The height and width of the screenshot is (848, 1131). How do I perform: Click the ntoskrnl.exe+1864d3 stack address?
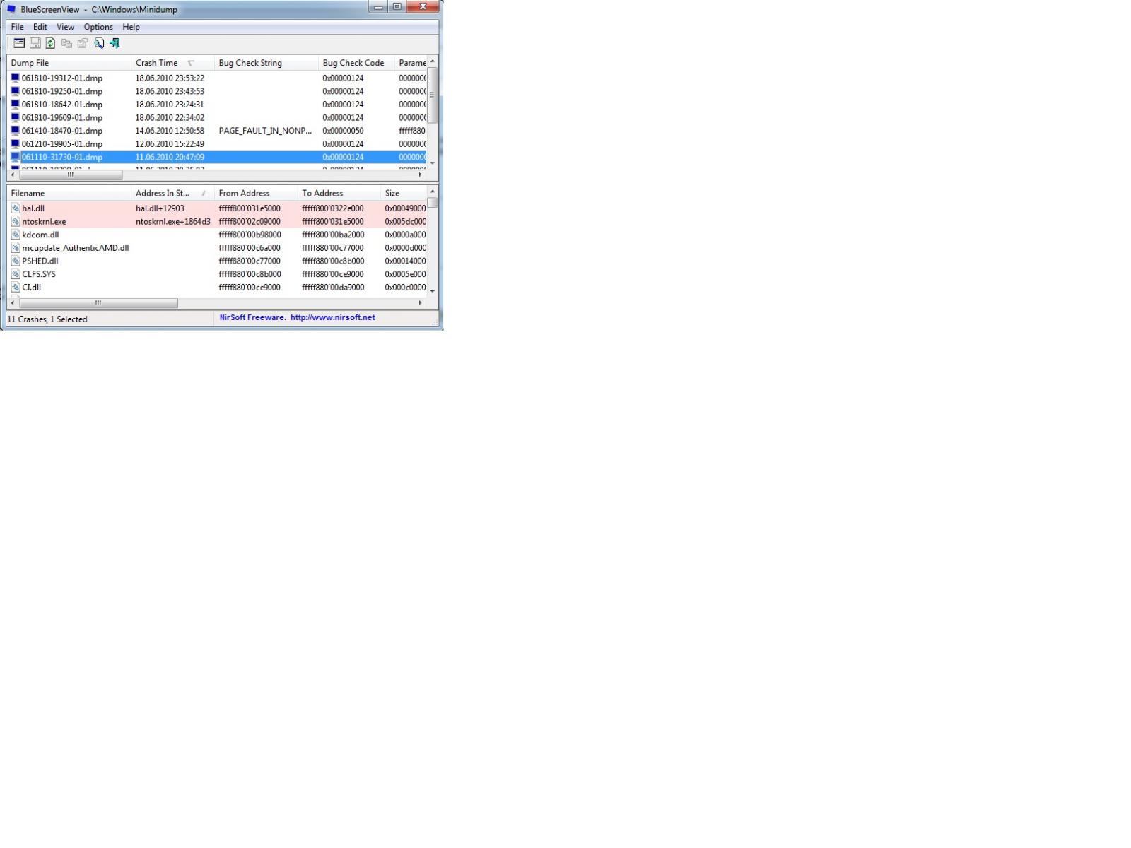coord(173,221)
